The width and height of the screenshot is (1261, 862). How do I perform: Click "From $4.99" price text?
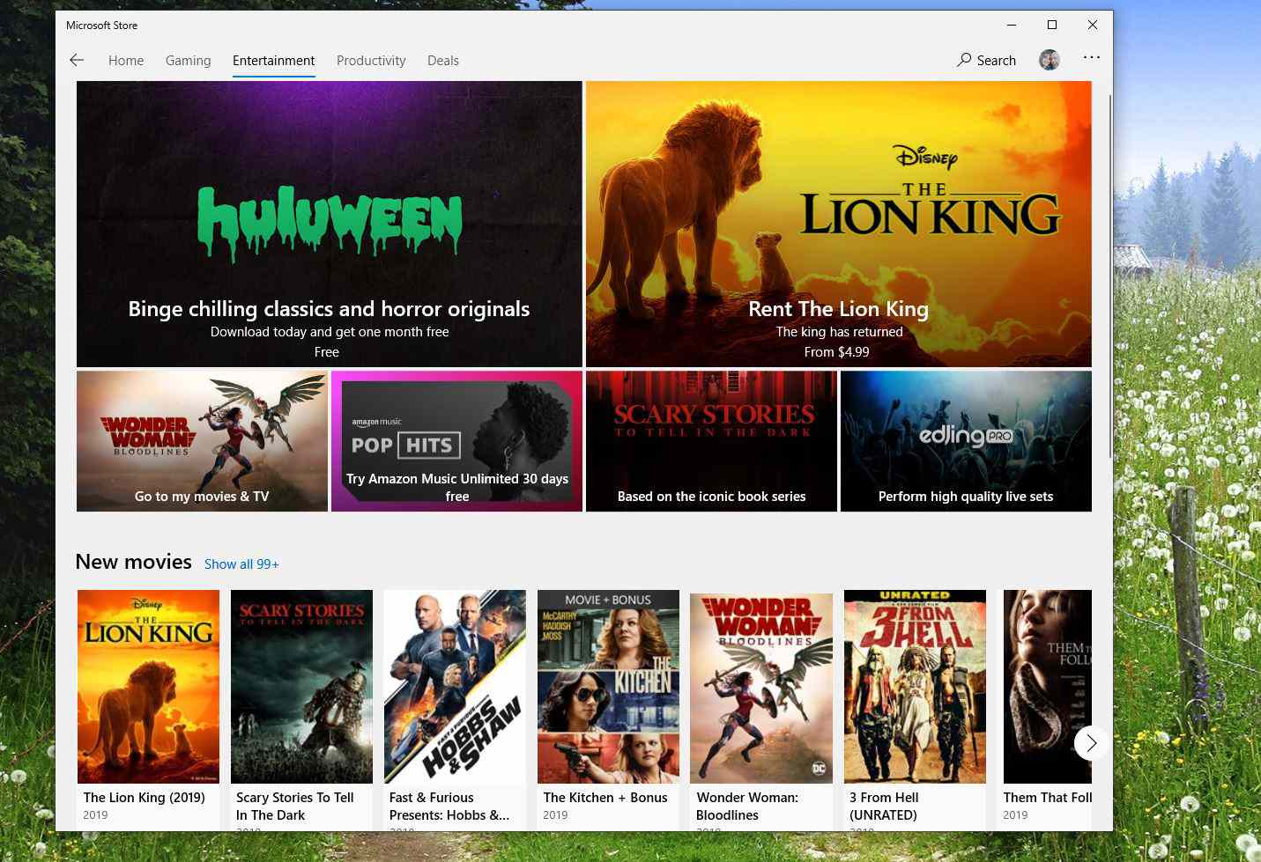pyautogui.click(x=837, y=352)
